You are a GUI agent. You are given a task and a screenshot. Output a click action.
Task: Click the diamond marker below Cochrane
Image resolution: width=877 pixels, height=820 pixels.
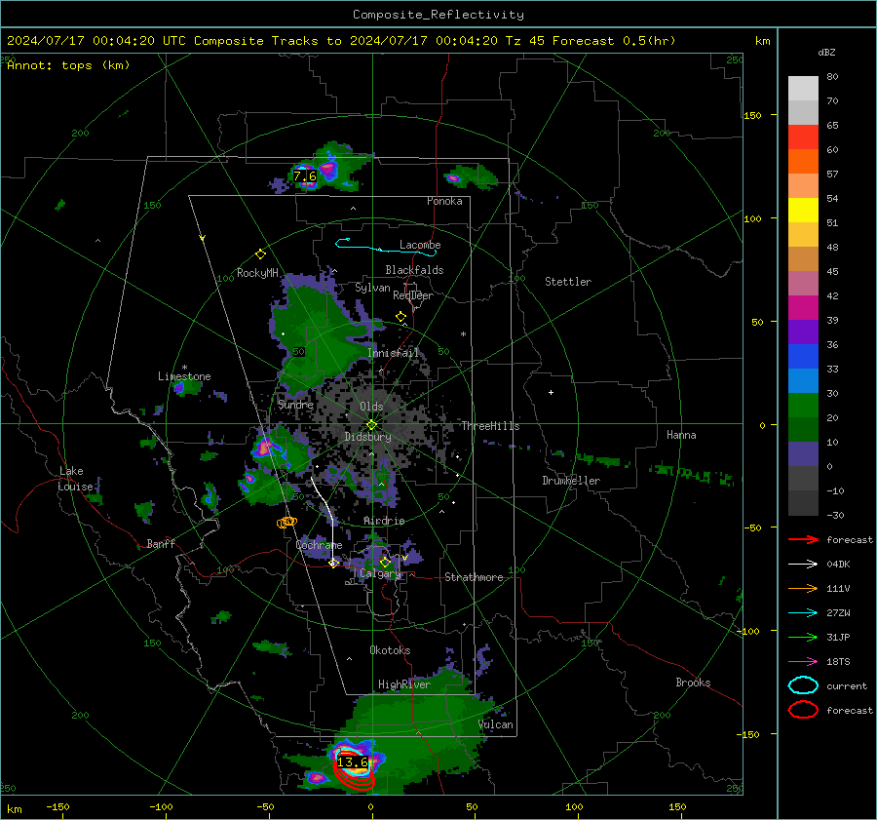tap(333, 564)
